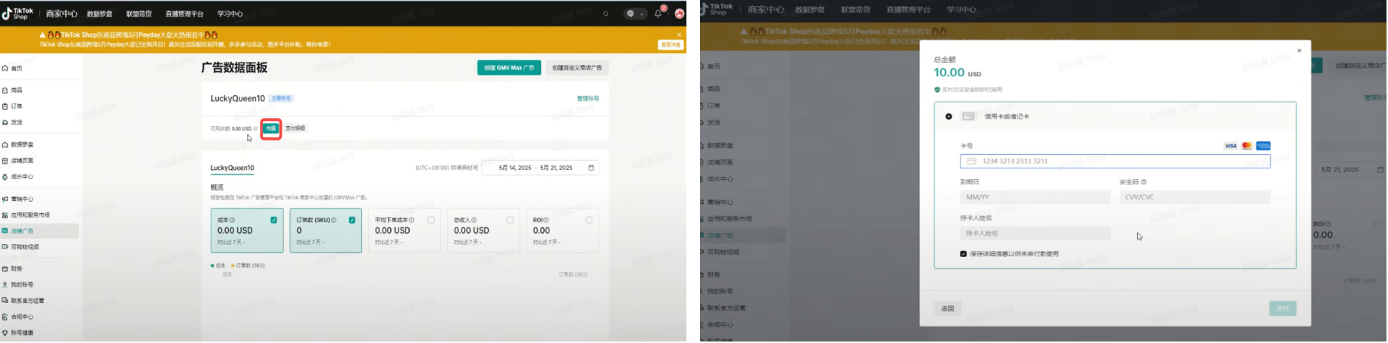Click the help icon beside 安全码 label
The height and width of the screenshot is (343, 1388).
[1144, 182]
